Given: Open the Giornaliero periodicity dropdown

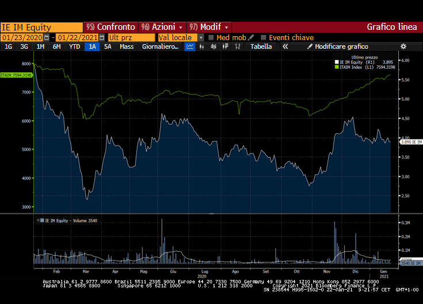Looking at the screenshot, I should pyautogui.click(x=160, y=46).
